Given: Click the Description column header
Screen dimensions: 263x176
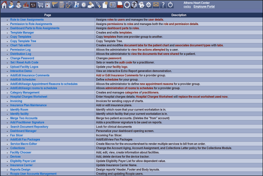Looking at the screenshot, I should point(179,15).
